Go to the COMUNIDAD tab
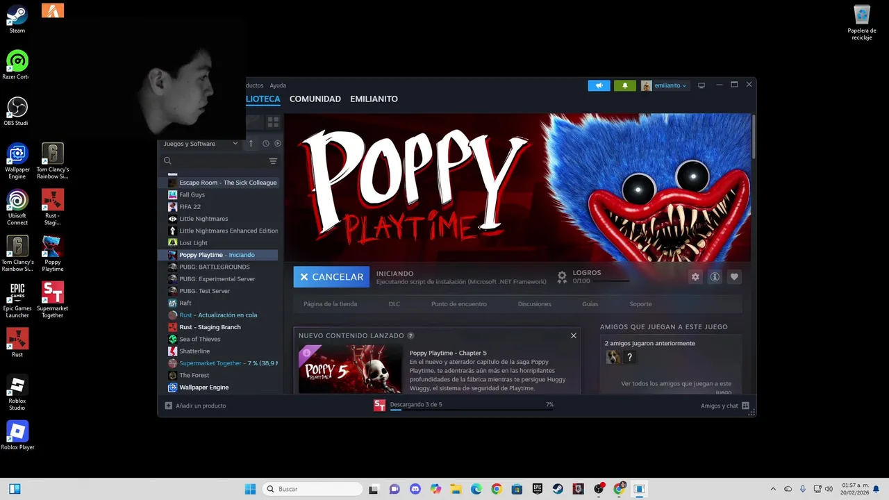Image resolution: width=889 pixels, height=500 pixels. [x=315, y=99]
